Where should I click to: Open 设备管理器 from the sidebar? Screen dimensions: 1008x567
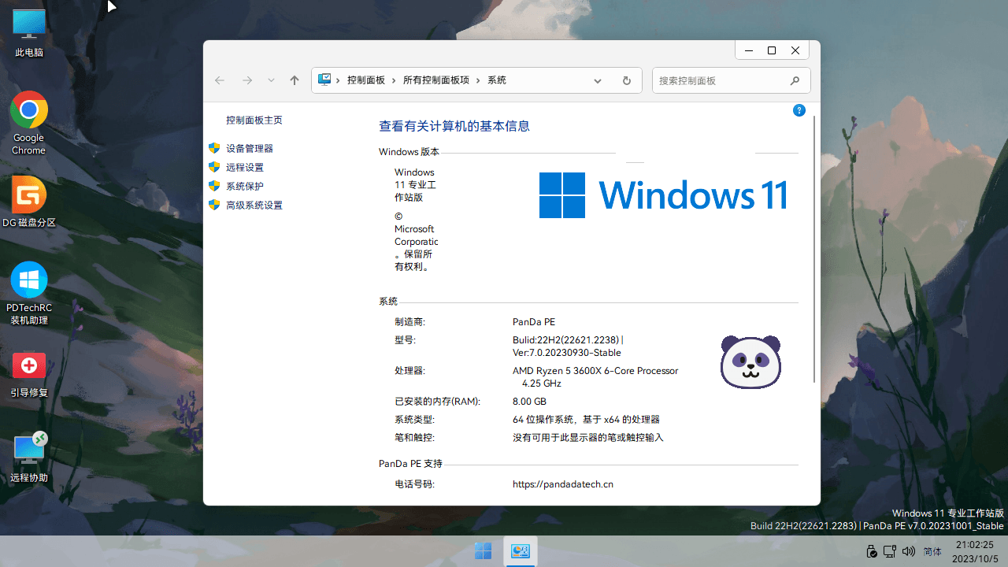(x=250, y=148)
